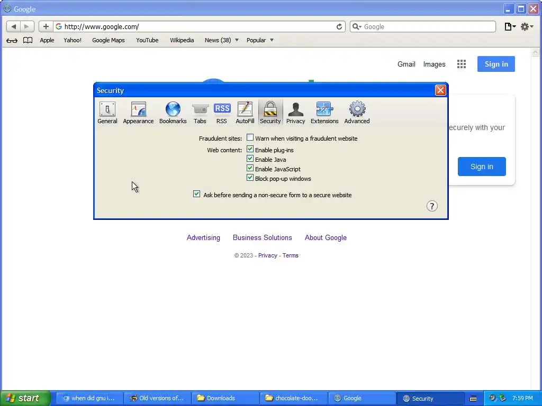Switch to the Google taskbar window
The image size is (542, 406).
(x=362, y=398)
